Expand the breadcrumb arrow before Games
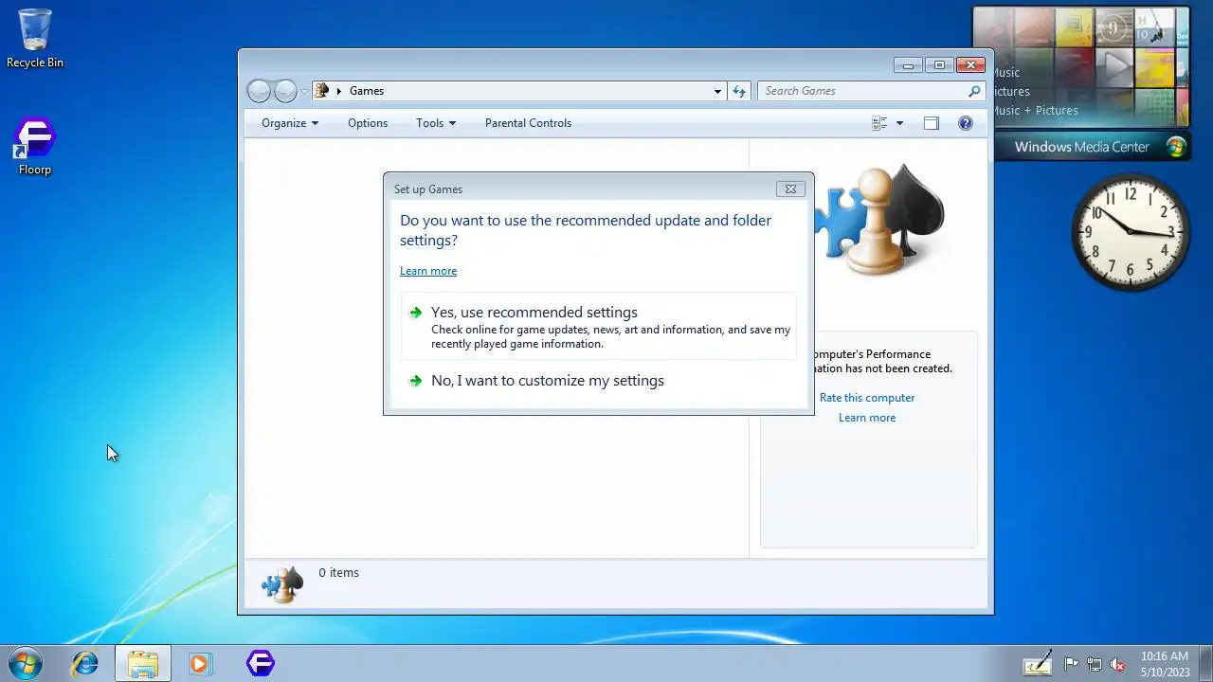Viewport: 1213px width, 682px height. (x=339, y=91)
